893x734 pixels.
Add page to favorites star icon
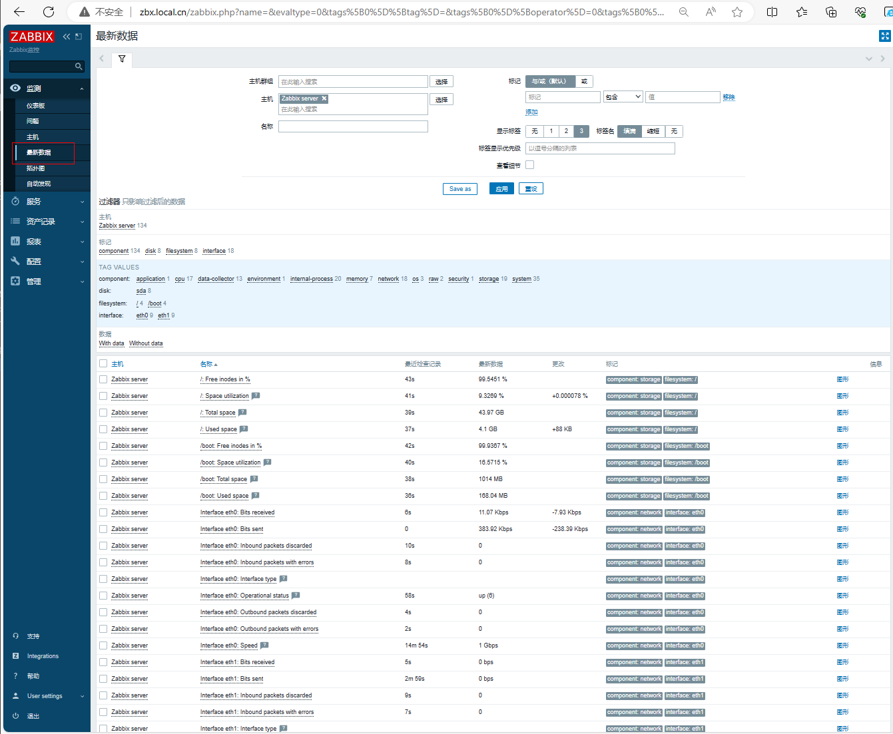(737, 12)
